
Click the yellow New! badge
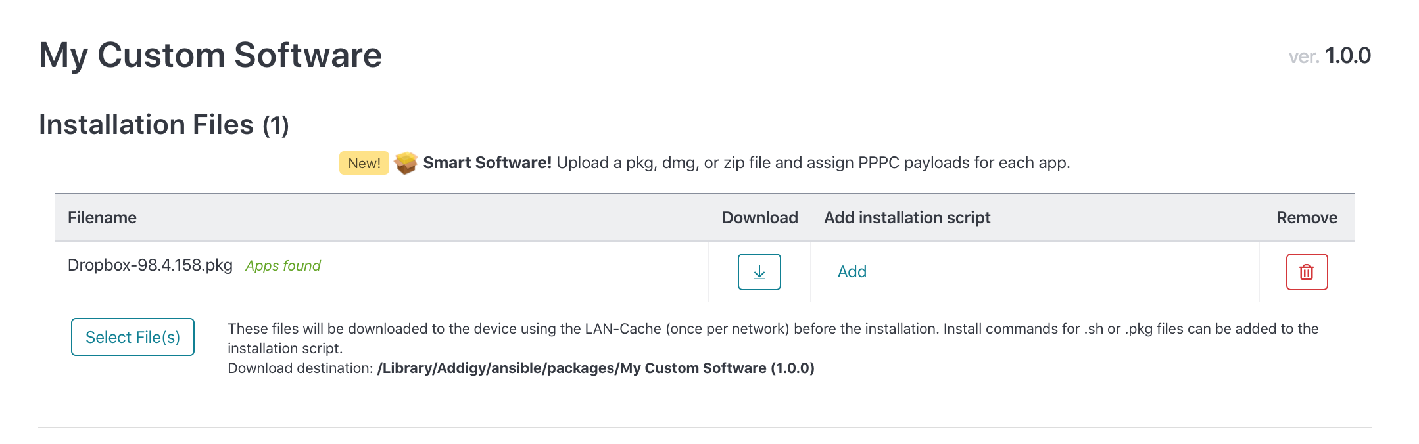[364, 163]
